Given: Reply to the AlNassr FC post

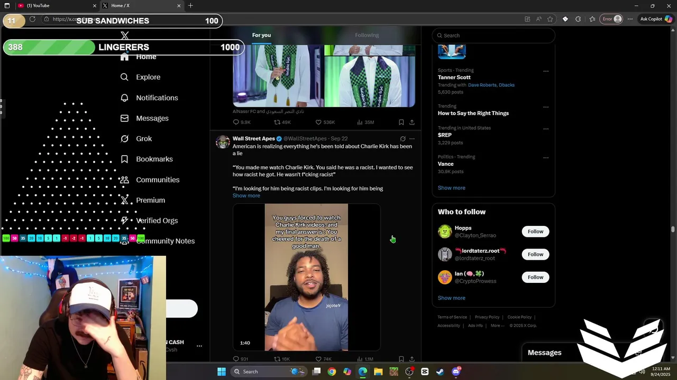Looking at the screenshot, I should (x=242, y=122).
